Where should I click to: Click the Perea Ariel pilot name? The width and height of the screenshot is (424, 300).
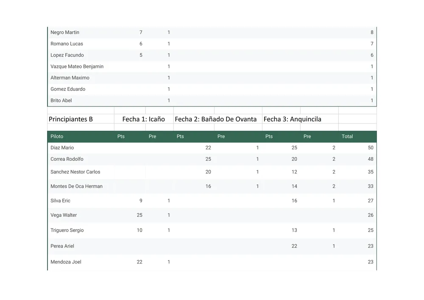coord(62,246)
